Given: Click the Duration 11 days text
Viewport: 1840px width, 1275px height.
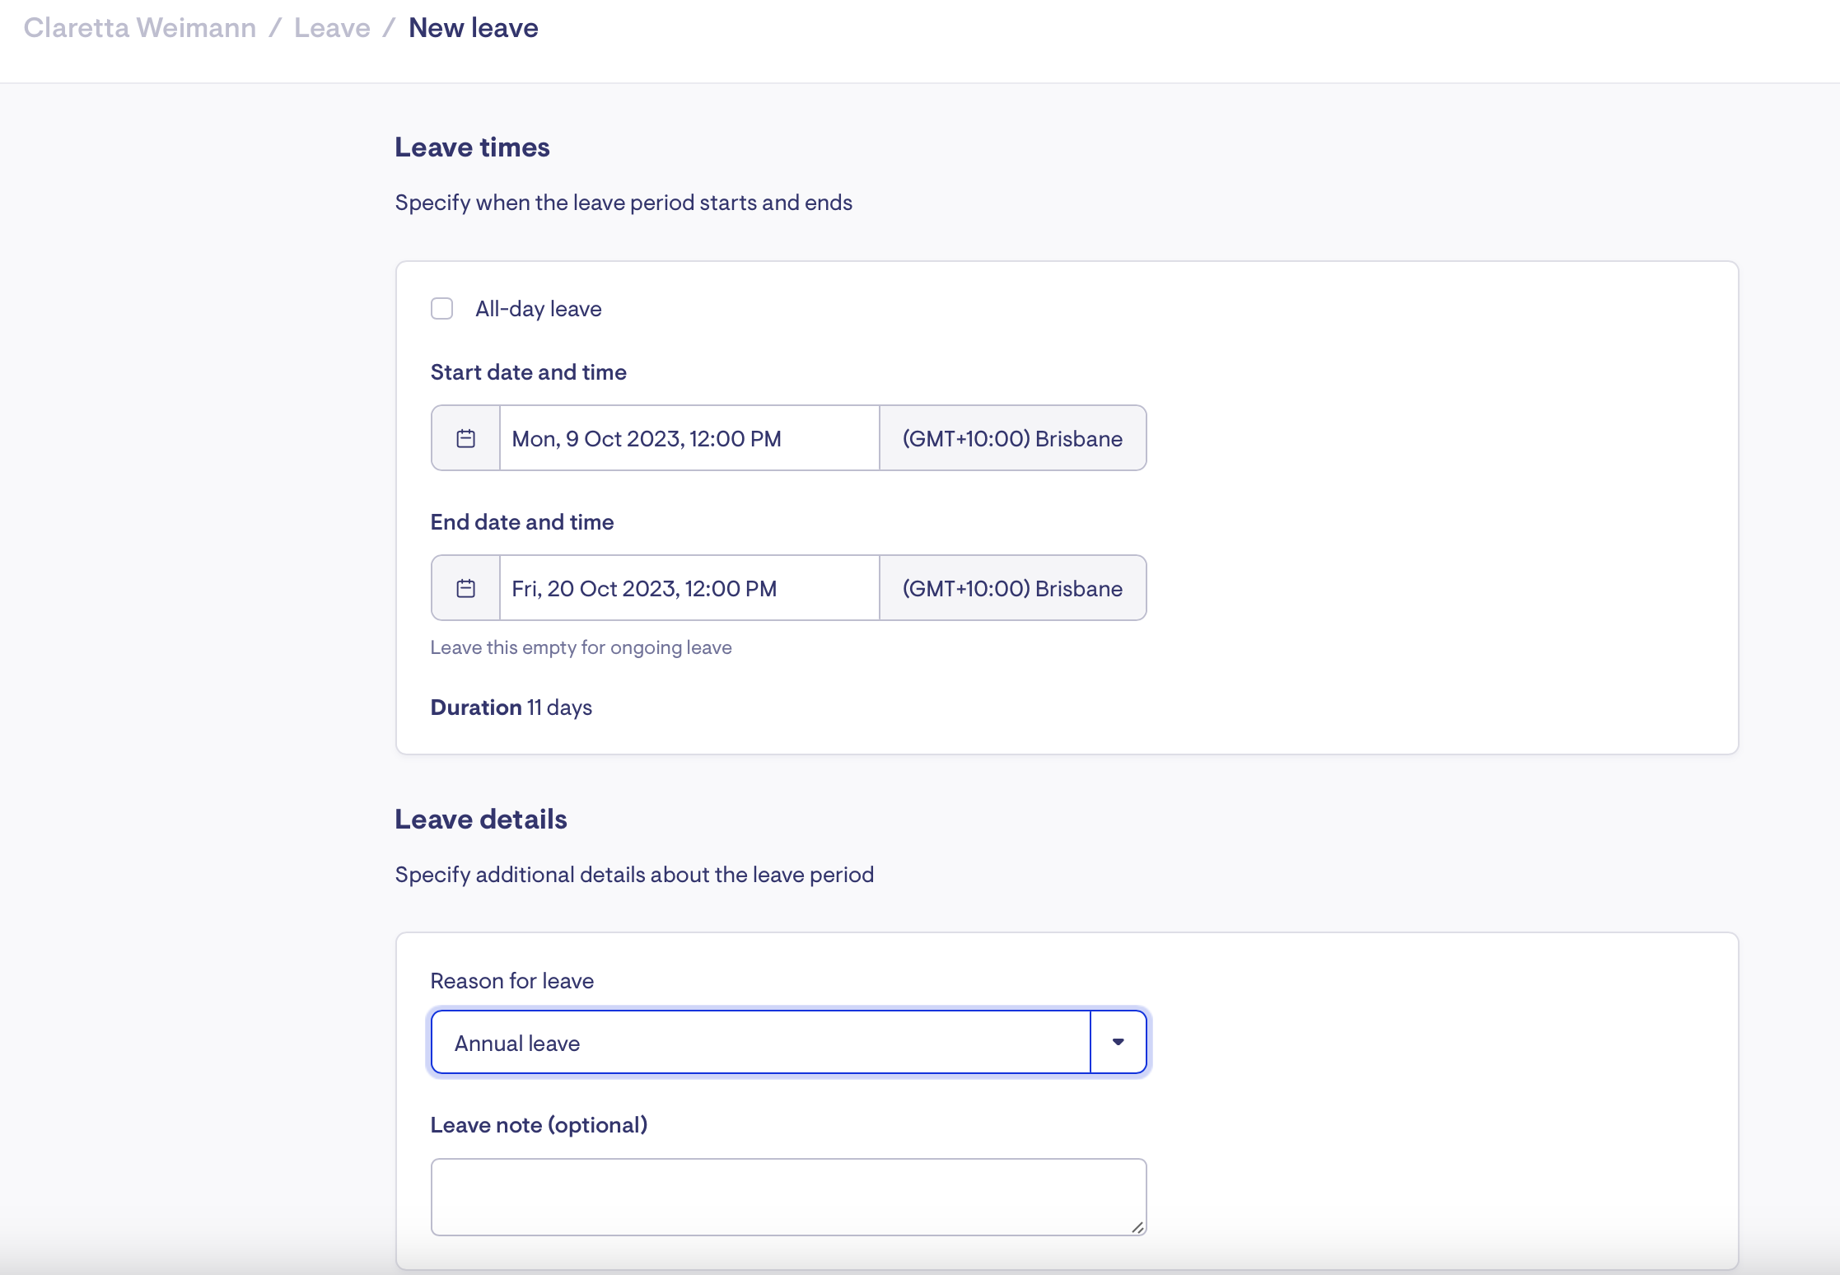Looking at the screenshot, I should 511,708.
